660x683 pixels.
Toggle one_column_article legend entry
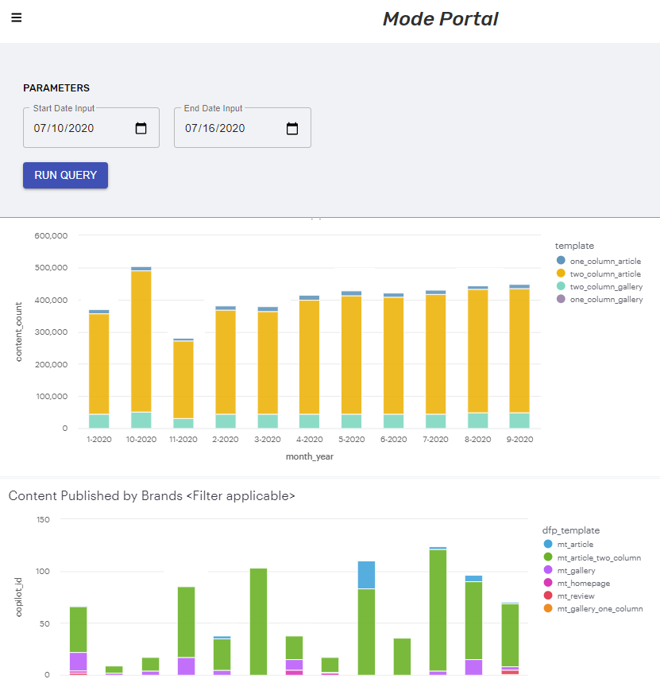pyautogui.click(x=604, y=261)
